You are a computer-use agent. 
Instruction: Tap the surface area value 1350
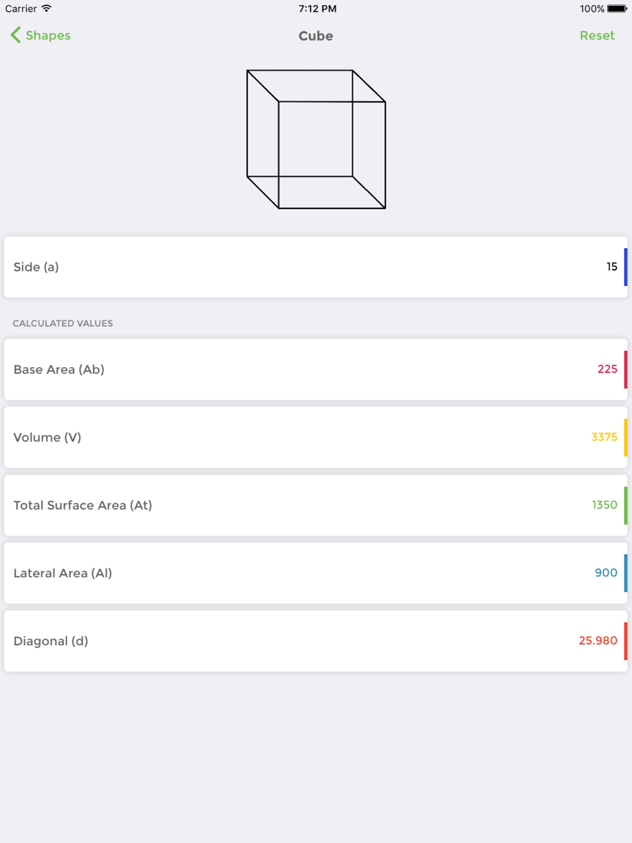click(605, 505)
